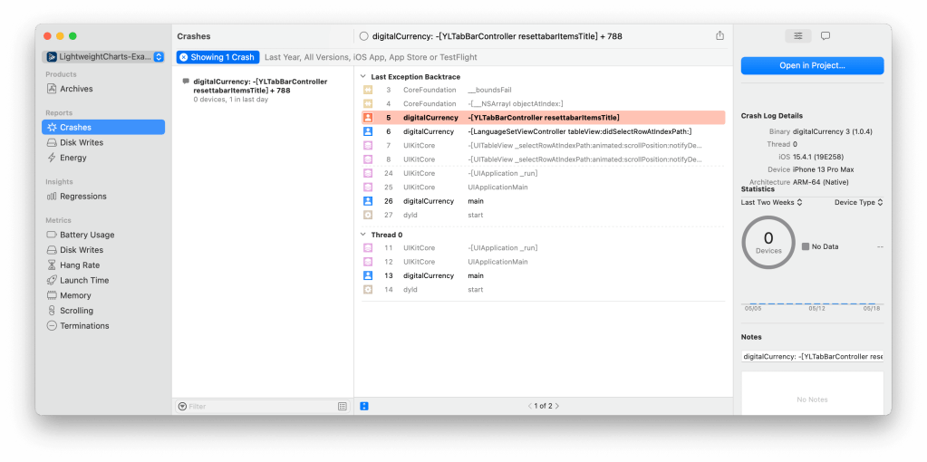Screen dimensions: 927x462
Task: Go to the next crash log page
Action: pyautogui.click(x=557, y=406)
